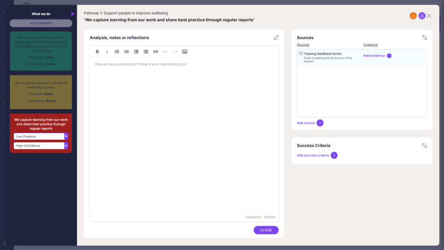This screenshot has width=444, height=250.
Task: Click the insert link icon
Action: [x=156, y=52]
